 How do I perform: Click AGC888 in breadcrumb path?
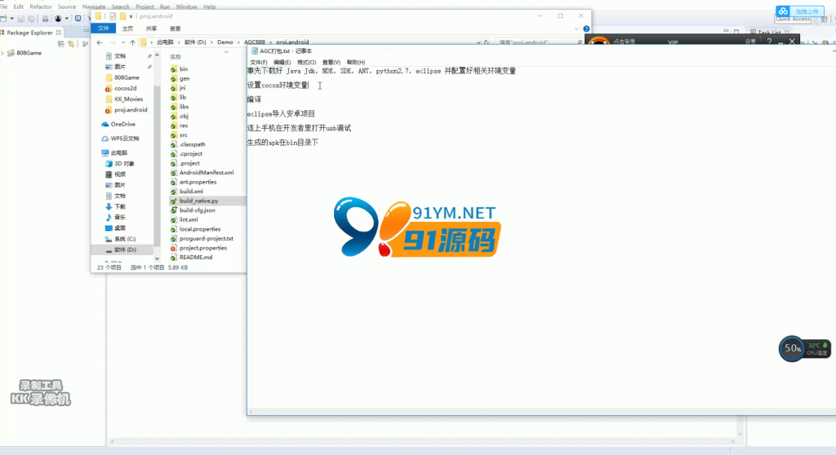255,42
